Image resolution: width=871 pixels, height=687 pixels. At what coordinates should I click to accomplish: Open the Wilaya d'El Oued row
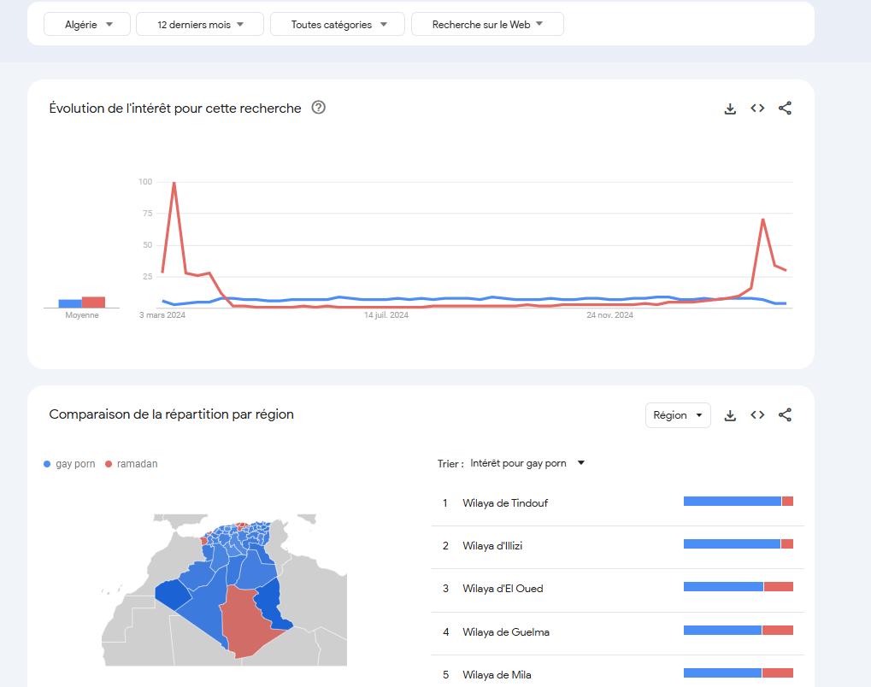pyautogui.click(x=503, y=589)
